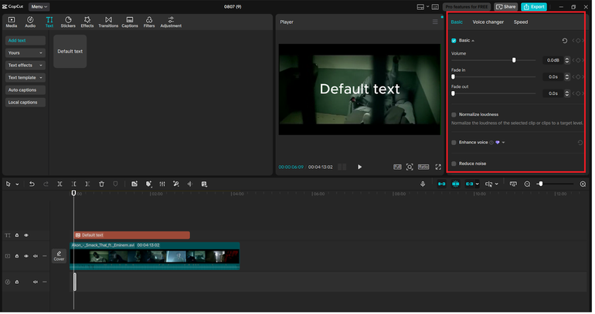
Task: Tick the Reduce noise checkbox
Action: click(454, 164)
